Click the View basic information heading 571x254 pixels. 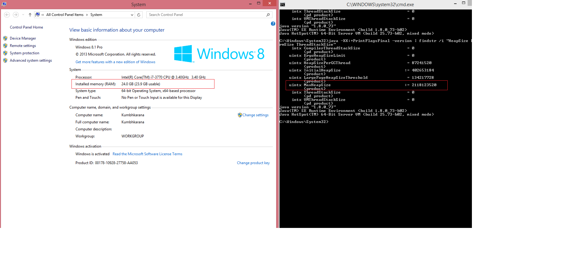117,30
